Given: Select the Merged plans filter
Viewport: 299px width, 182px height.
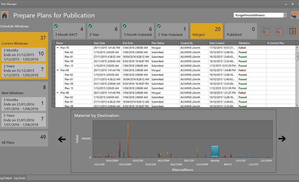Looking at the screenshot, I should point(206,31).
